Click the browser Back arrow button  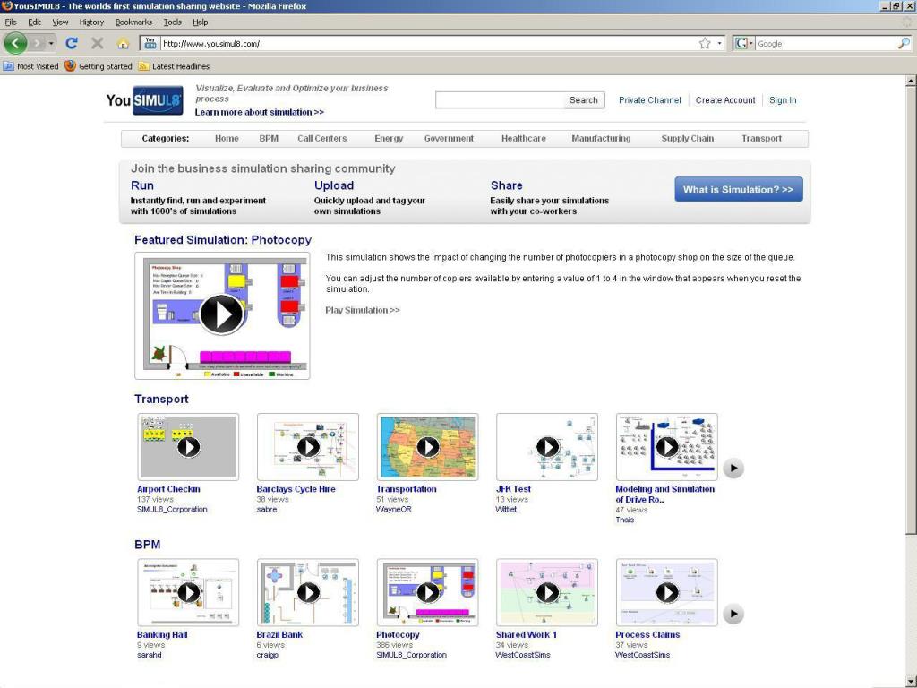[15, 43]
